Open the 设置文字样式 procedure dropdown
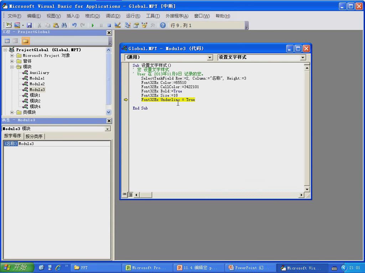The image size is (365, 273). click(303, 57)
